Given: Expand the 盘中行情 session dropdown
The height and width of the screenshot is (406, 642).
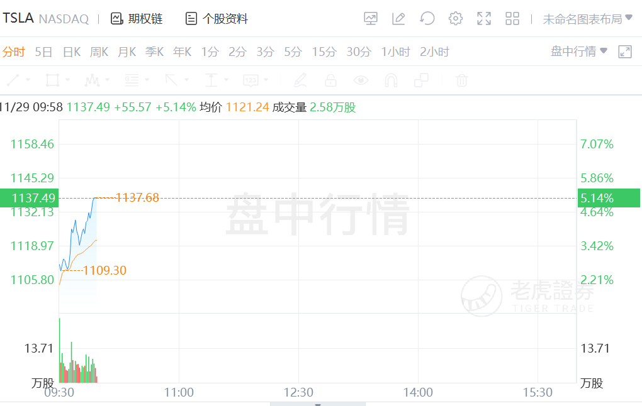Looking at the screenshot, I should (x=579, y=52).
